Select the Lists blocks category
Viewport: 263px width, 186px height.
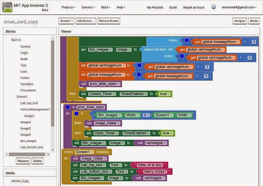[24, 71]
